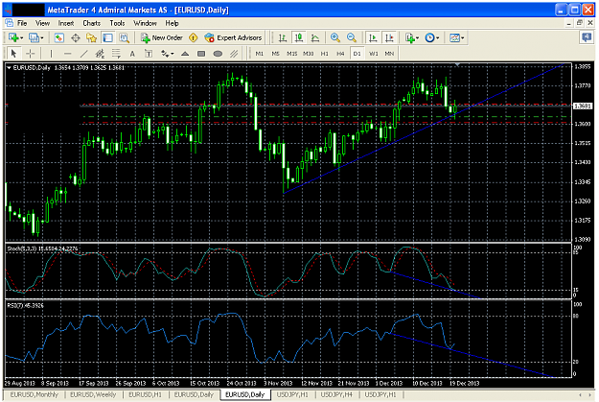Image resolution: width=599 pixels, height=402 pixels.
Task: Toggle Chart Shift from right border
Action: click(x=389, y=37)
